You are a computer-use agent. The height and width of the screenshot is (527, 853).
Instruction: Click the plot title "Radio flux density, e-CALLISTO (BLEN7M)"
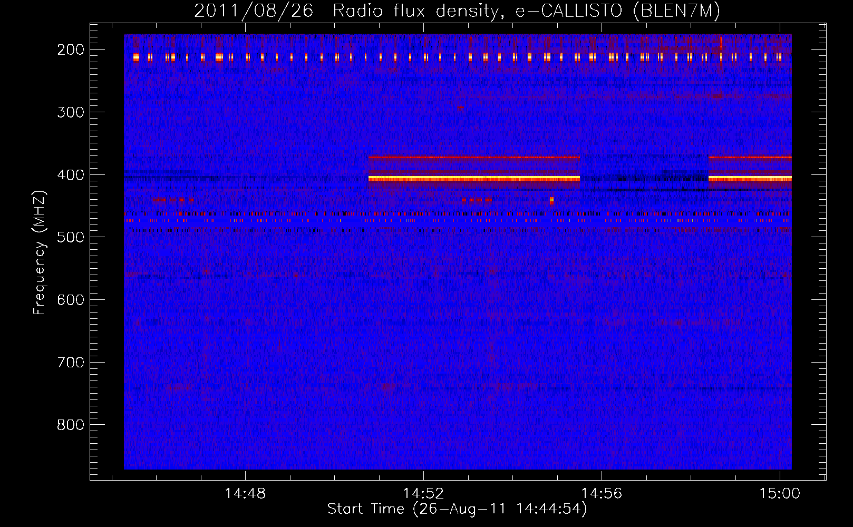(526, 11)
